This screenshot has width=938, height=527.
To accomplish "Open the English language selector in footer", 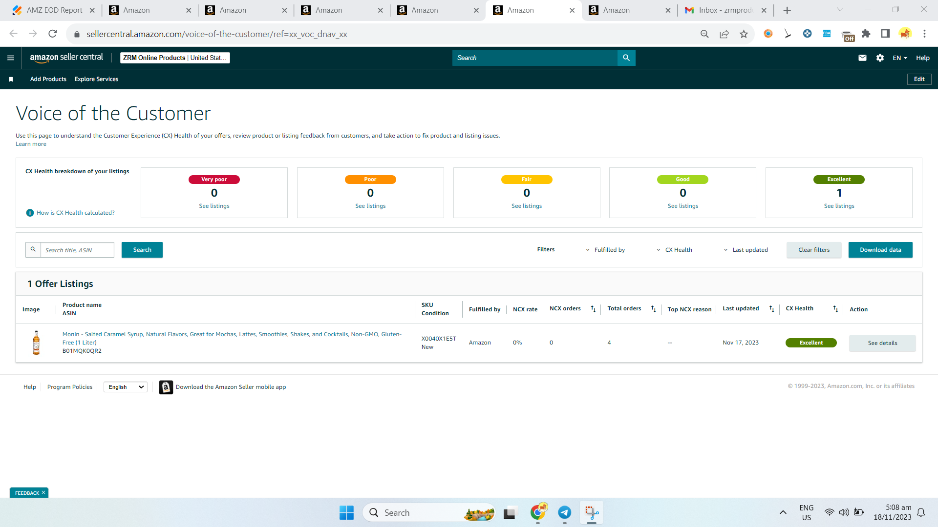I will coord(126,387).
